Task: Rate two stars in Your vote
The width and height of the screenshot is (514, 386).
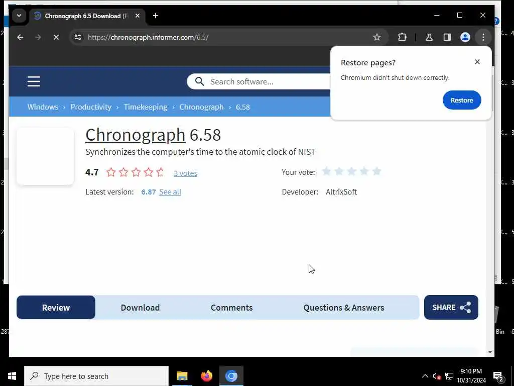Action: click(339, 171)
